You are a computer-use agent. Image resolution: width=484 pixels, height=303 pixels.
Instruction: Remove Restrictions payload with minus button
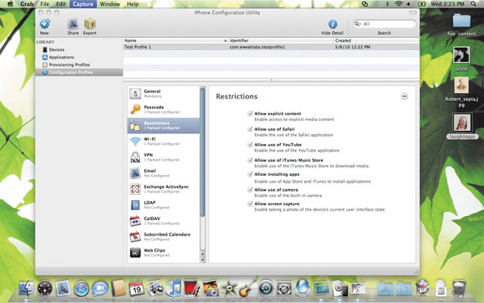[x=405, y=96]
